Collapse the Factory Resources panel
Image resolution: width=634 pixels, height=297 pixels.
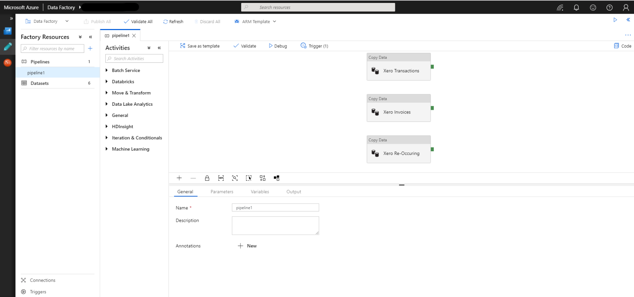tap(91, 37)
